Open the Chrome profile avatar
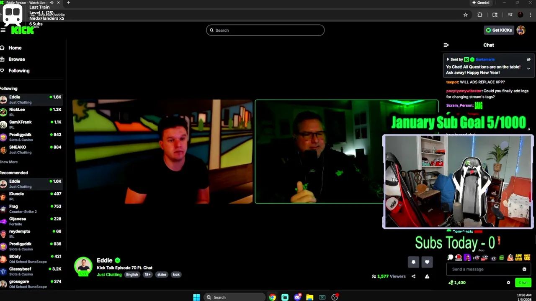Viewport: 536px width, 301px height. (520, 15)
